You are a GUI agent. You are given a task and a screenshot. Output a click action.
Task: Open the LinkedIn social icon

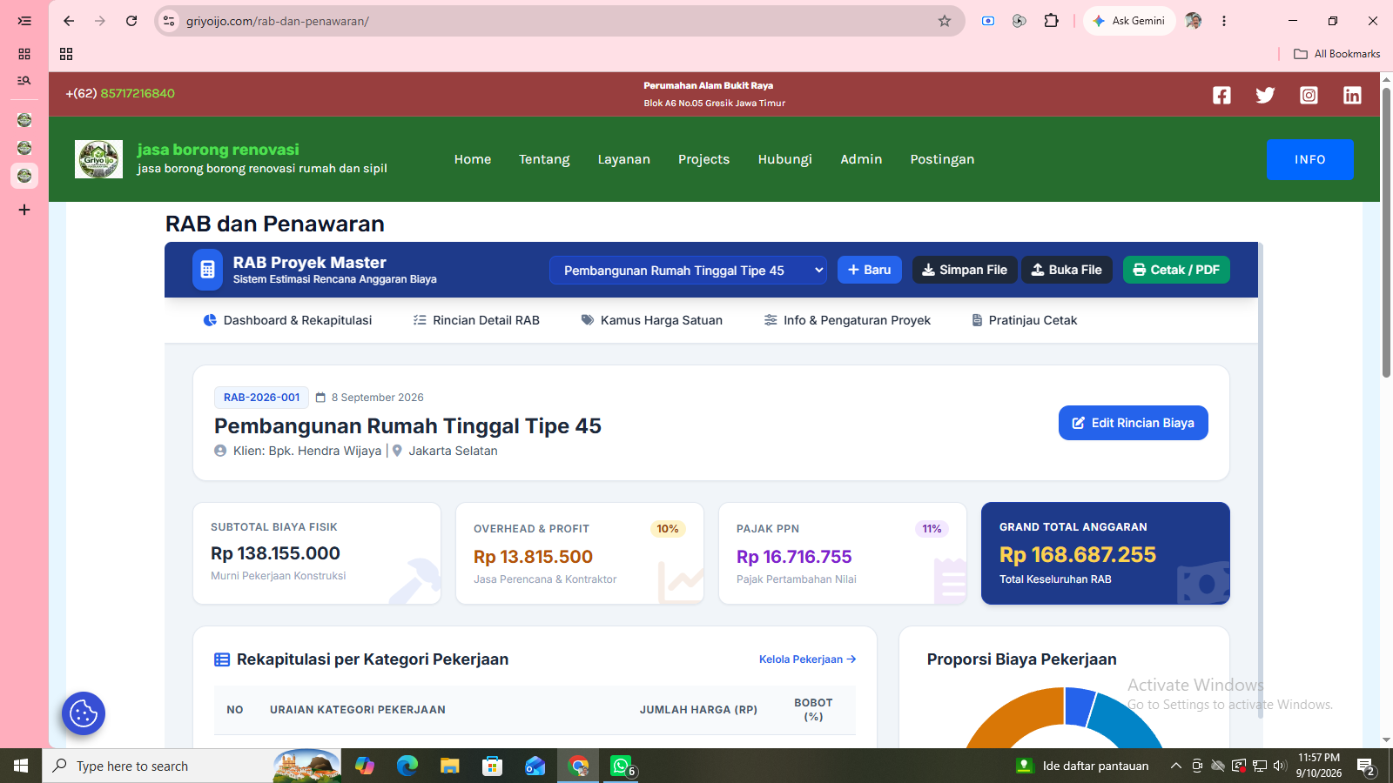coord(1352,95)
